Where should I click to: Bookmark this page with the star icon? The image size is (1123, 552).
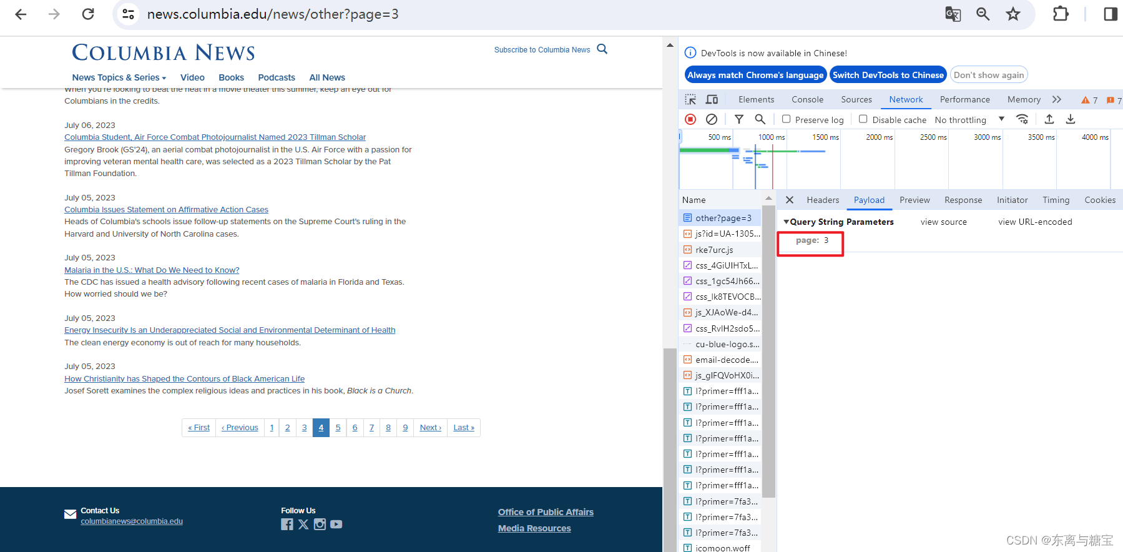(1013, 14)
